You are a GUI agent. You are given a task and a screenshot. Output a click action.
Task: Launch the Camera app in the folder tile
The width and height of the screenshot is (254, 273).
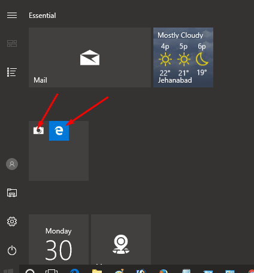click(x=38, y=131)
